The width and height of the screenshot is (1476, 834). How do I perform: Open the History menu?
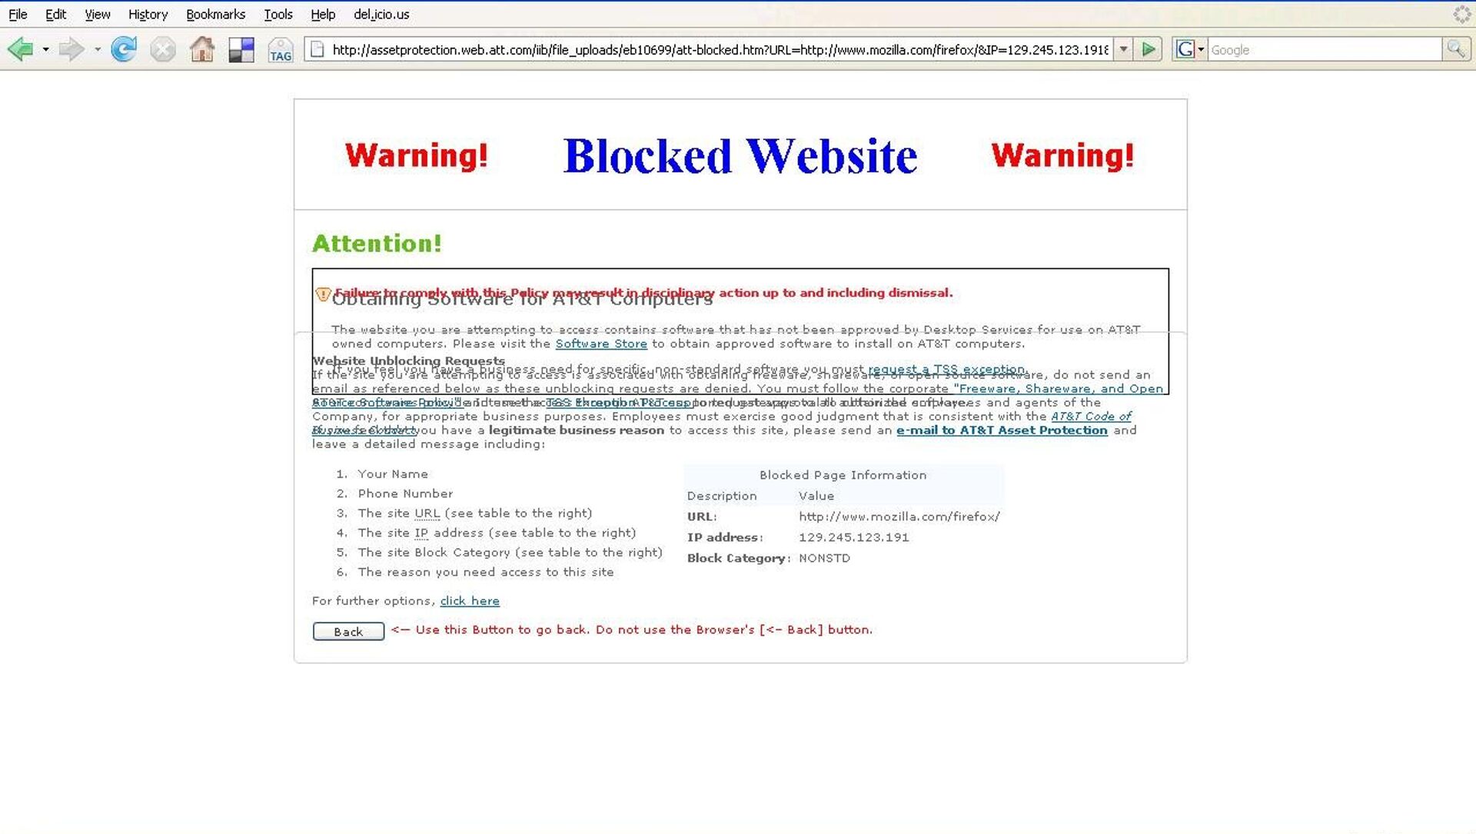(148, 14)
